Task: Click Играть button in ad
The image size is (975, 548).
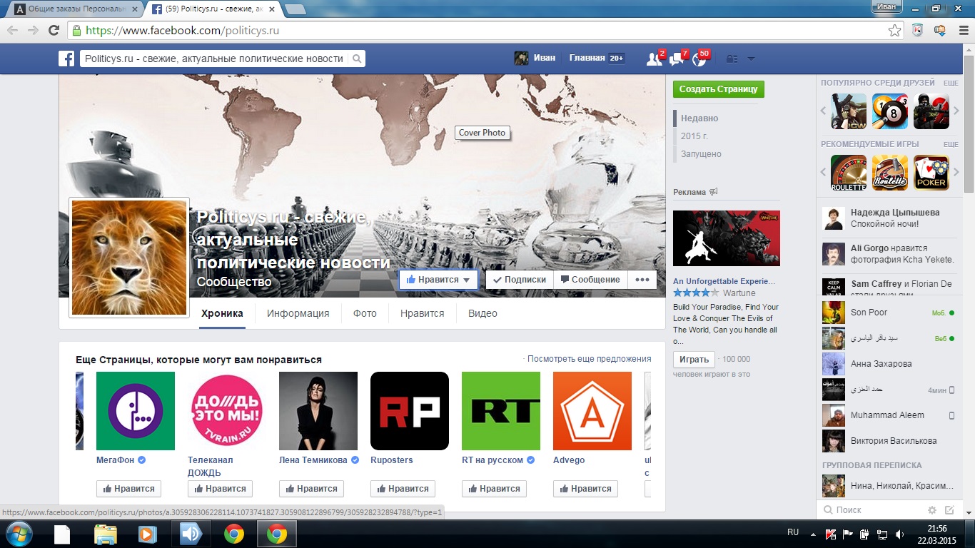Action: 694,360
